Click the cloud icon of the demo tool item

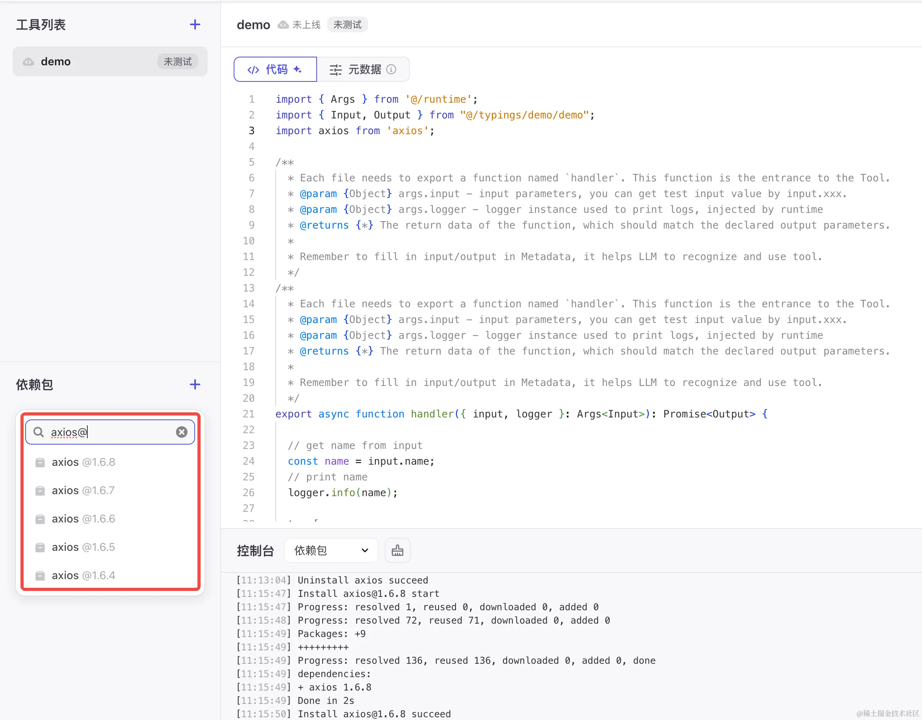[28, 62]
